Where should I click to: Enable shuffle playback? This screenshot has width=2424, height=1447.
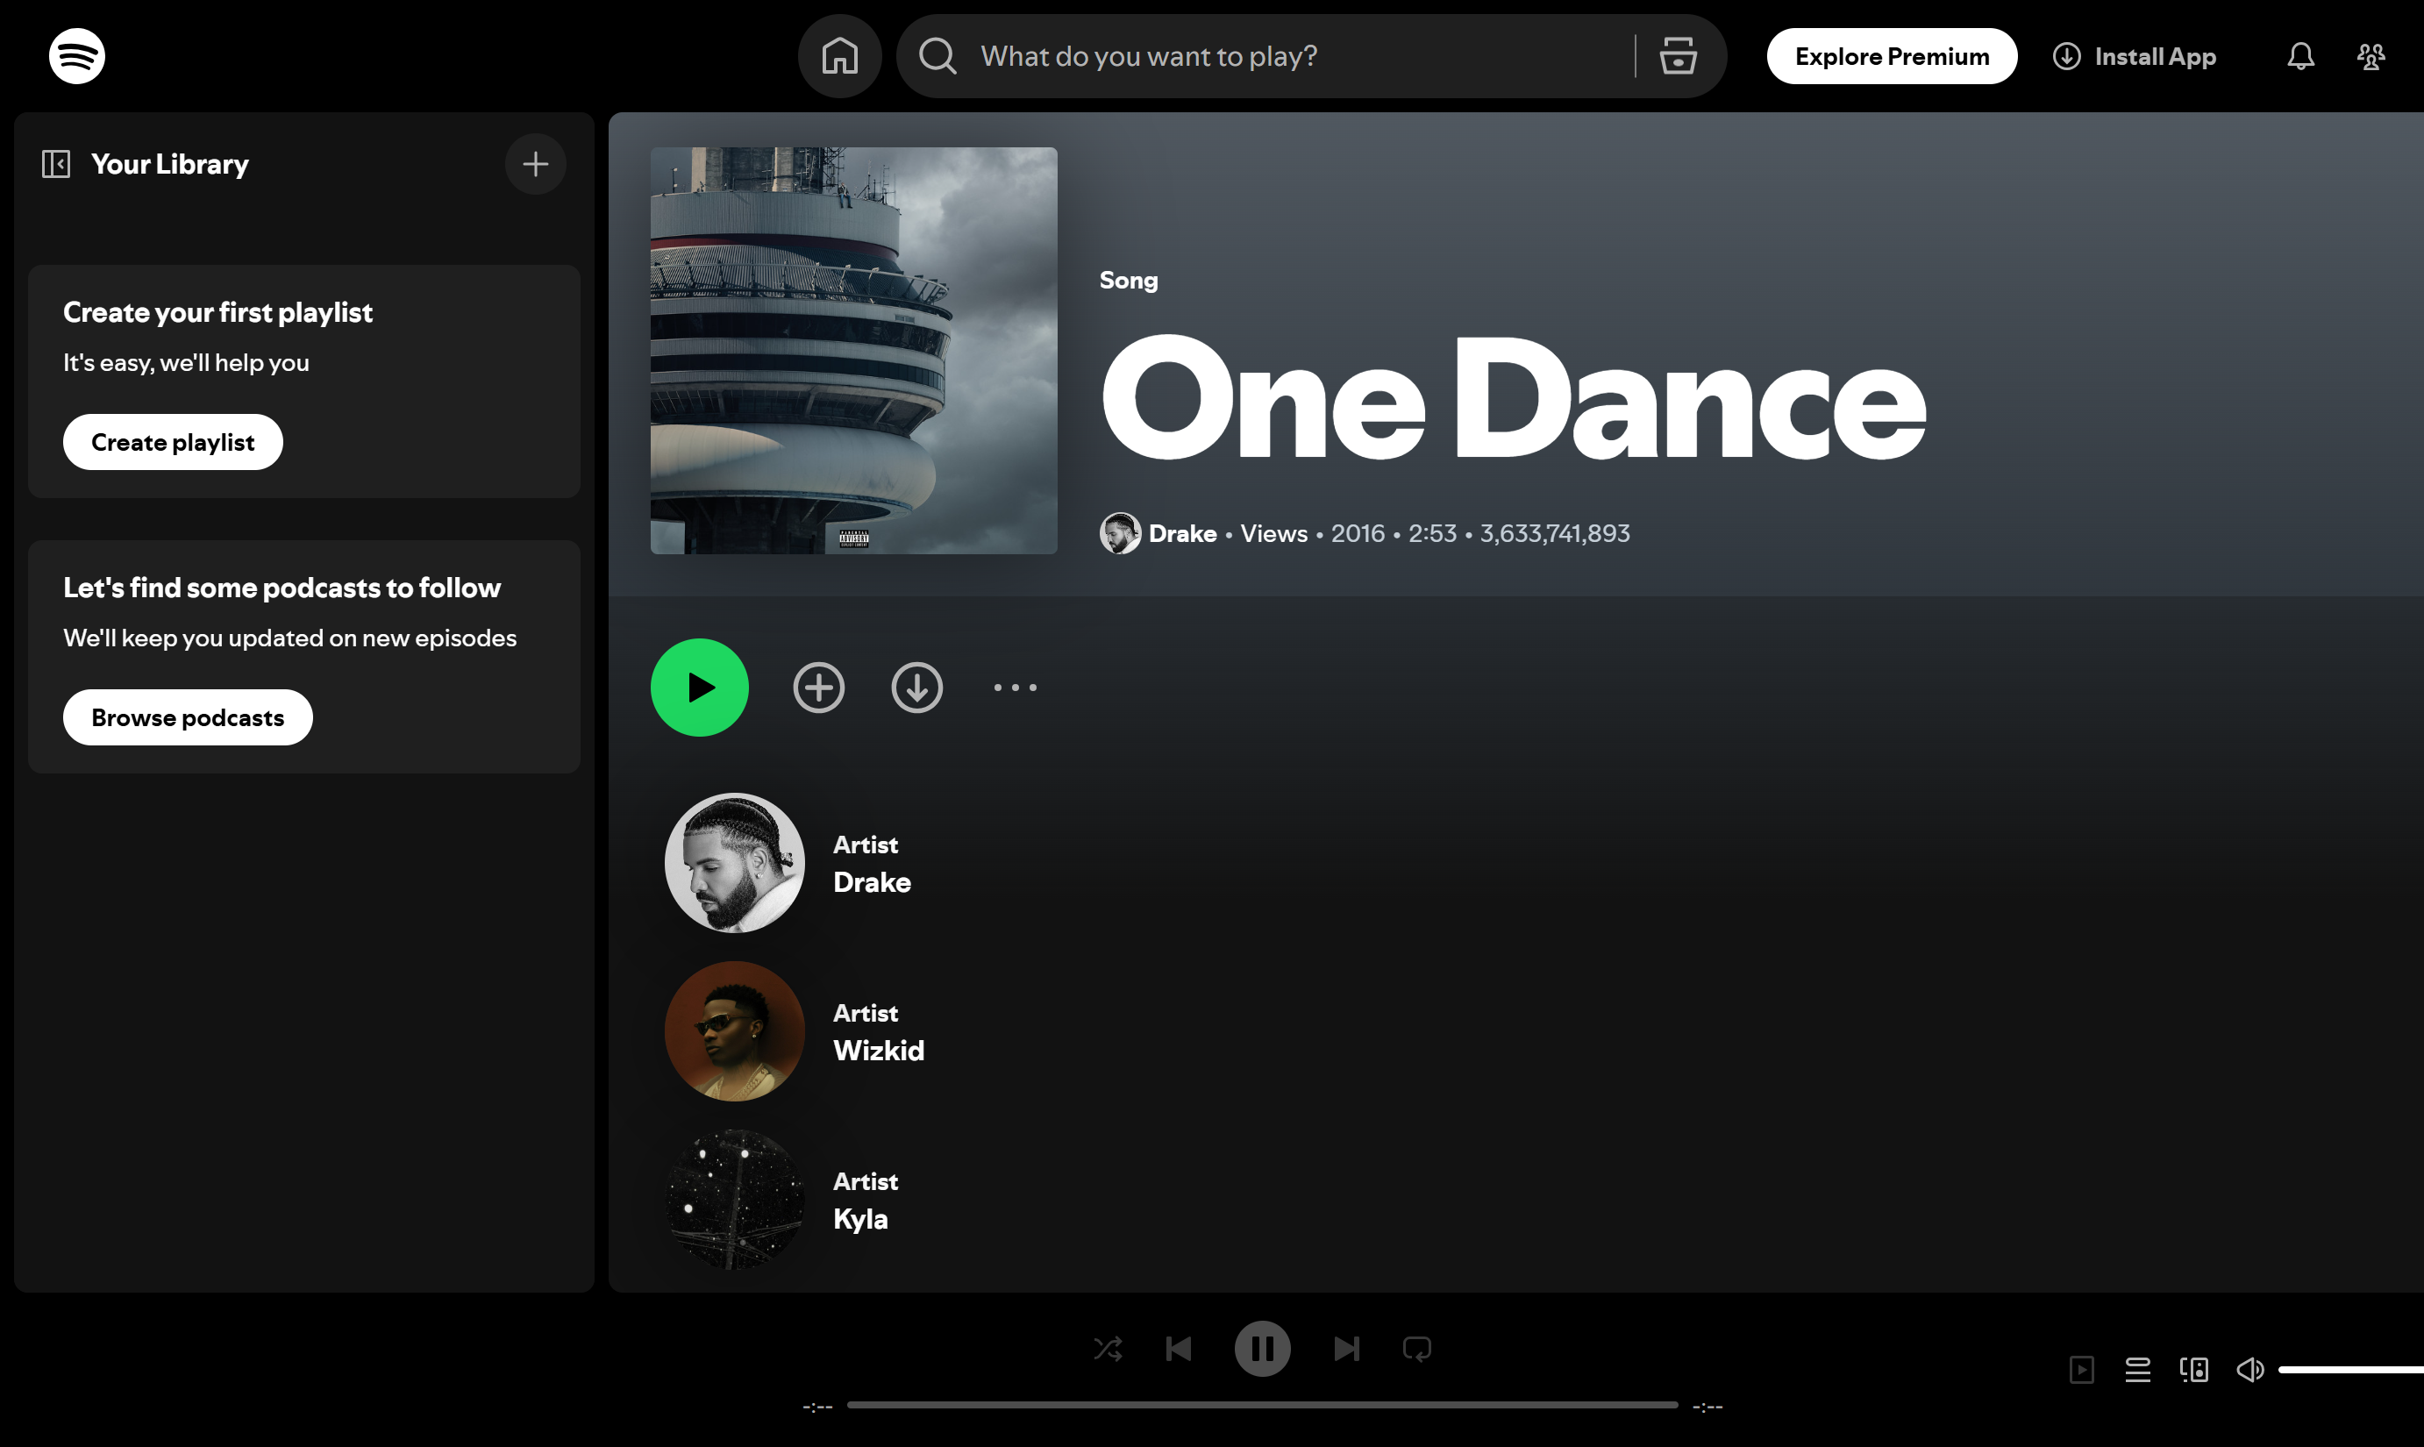coord(1108,1349)
